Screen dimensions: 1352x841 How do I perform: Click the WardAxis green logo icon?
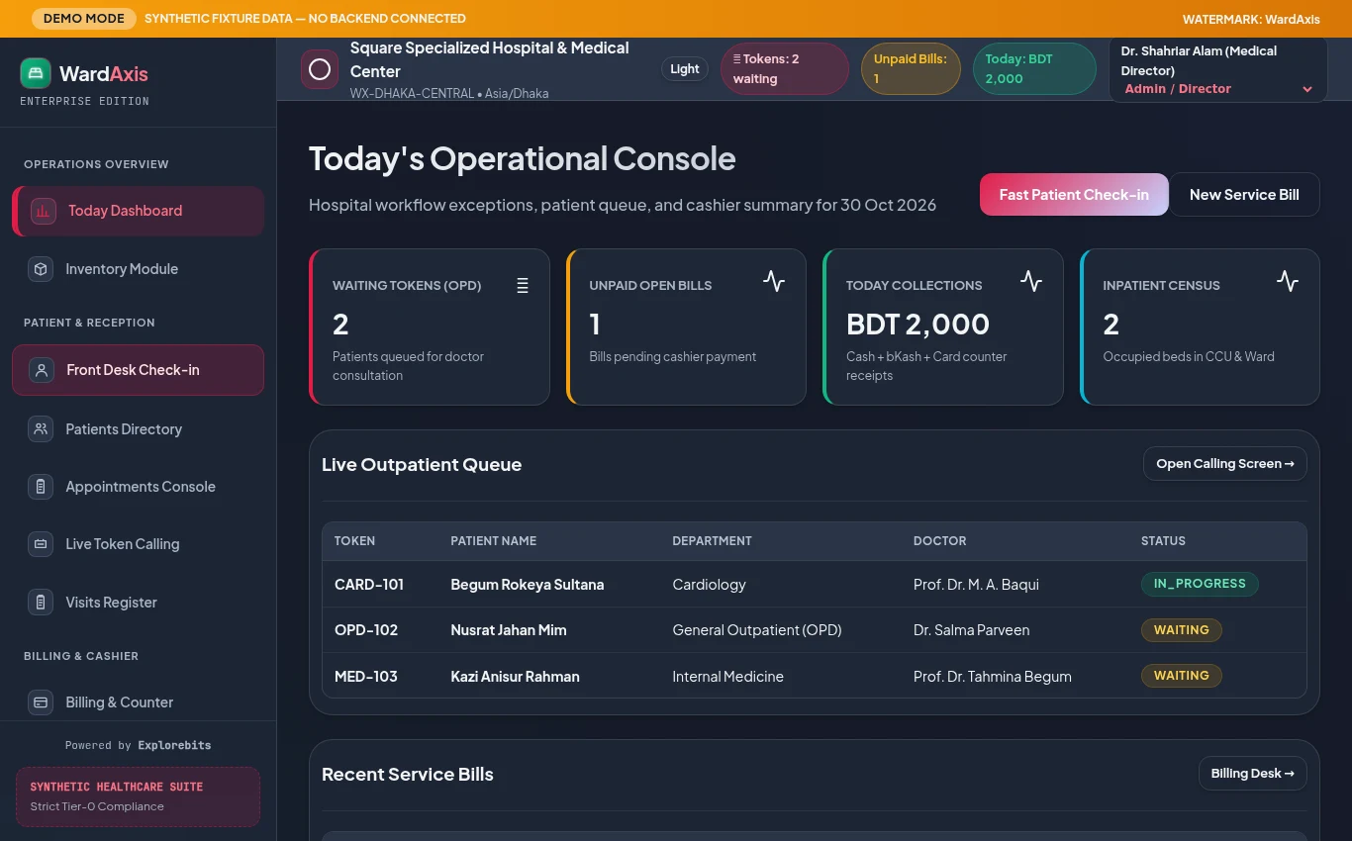tap(36, 73)
